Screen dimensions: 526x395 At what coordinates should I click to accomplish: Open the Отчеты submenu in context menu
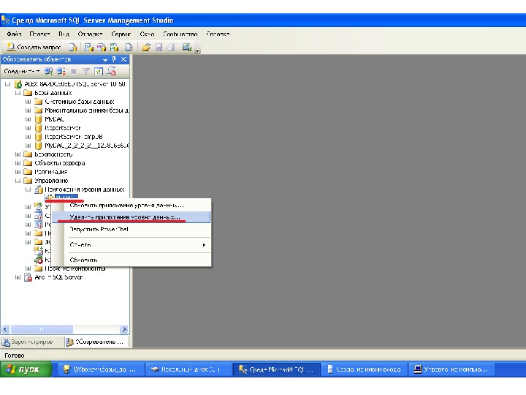(131, 245)
